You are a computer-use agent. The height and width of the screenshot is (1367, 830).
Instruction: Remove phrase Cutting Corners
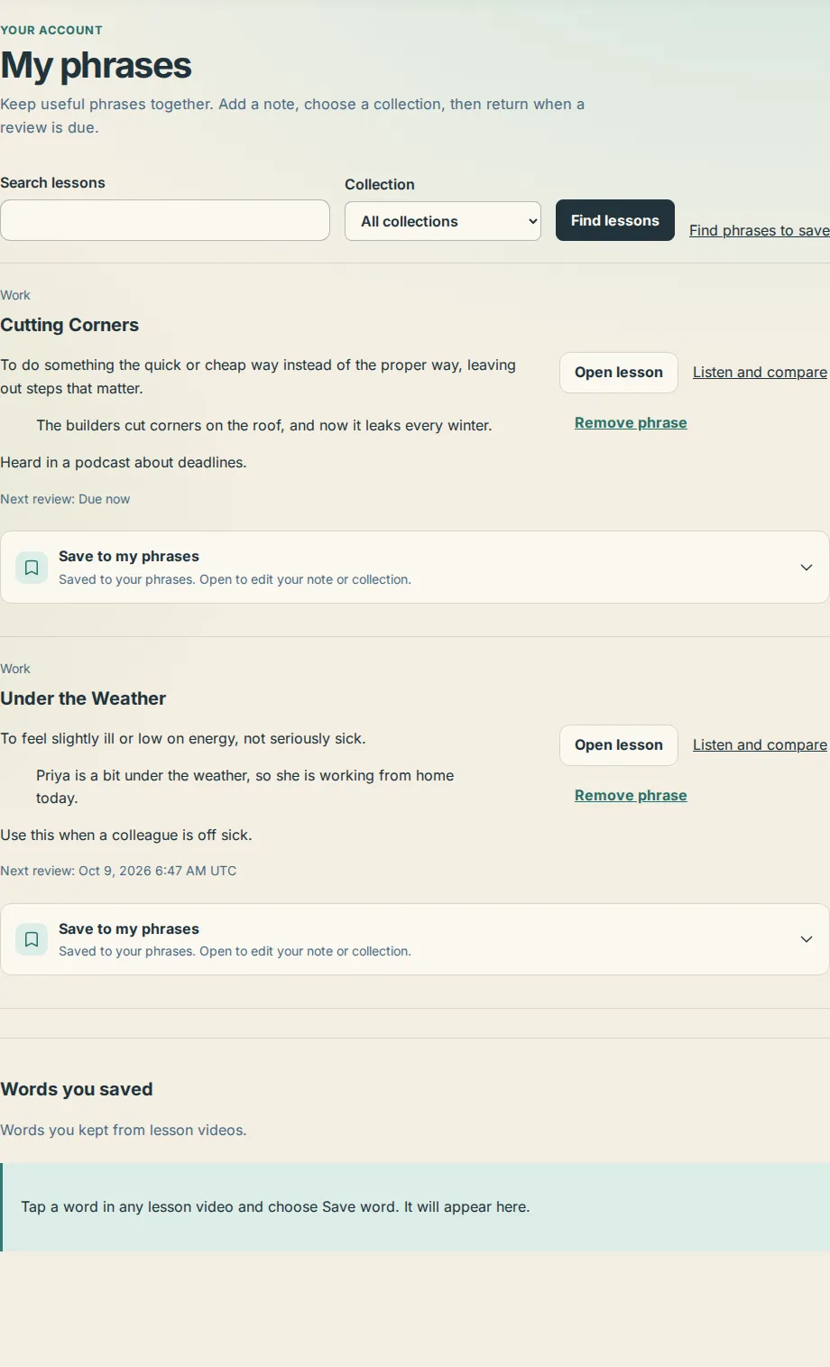631,422
